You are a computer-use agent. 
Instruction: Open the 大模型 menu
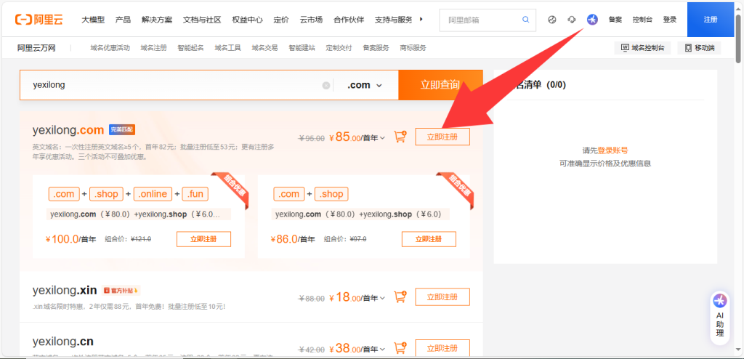93,20
